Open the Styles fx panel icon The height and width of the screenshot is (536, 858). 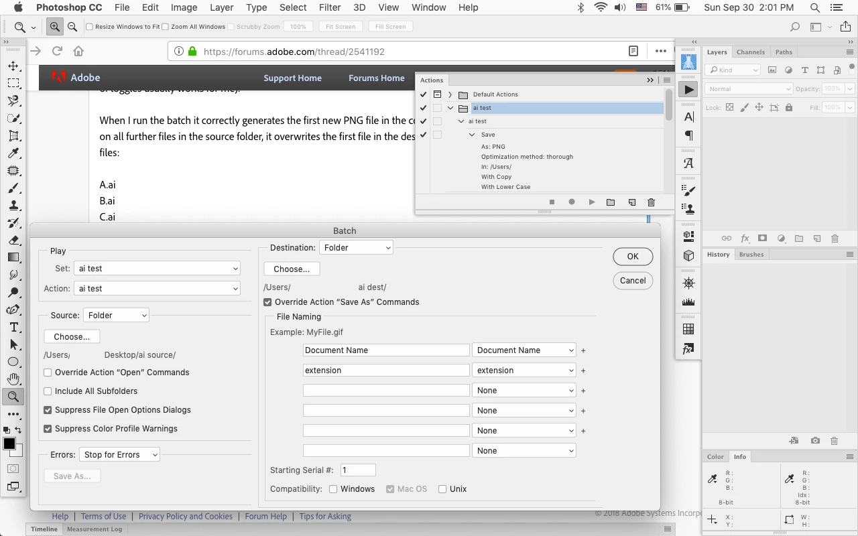[688, 349]
